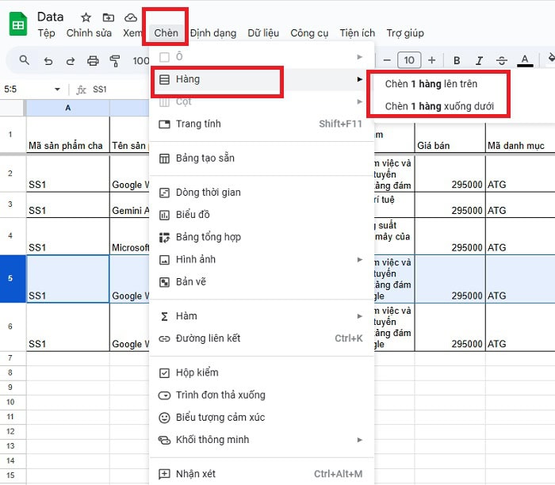Click the Gemini A cell in row 3
The height and width of the screenshot is (485, 555).
click(129, 204)
